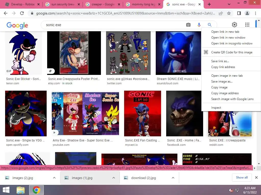This screenshot has width=261, height=195.
Task: Choose Inspect from context menu
Action: (x=231, y=108)
